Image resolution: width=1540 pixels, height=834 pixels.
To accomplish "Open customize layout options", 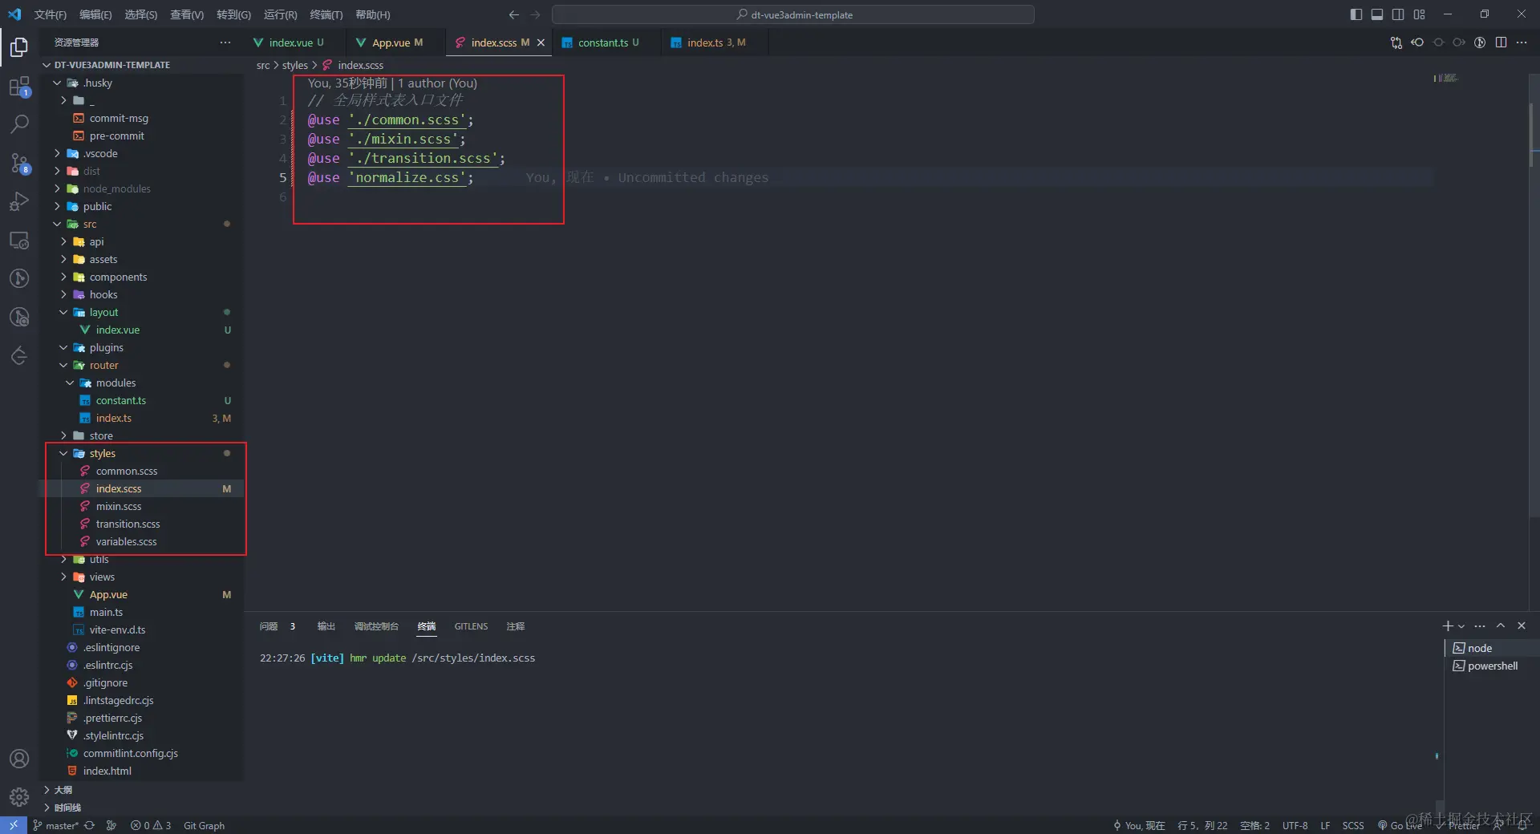I will 1419,14.
